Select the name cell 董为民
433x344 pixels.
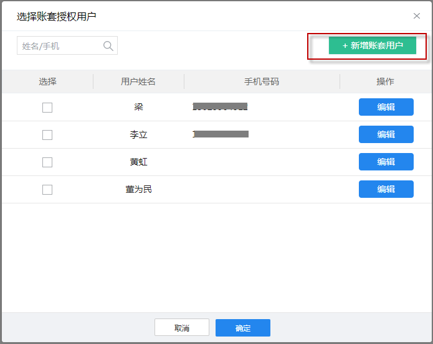coord(138,189)
